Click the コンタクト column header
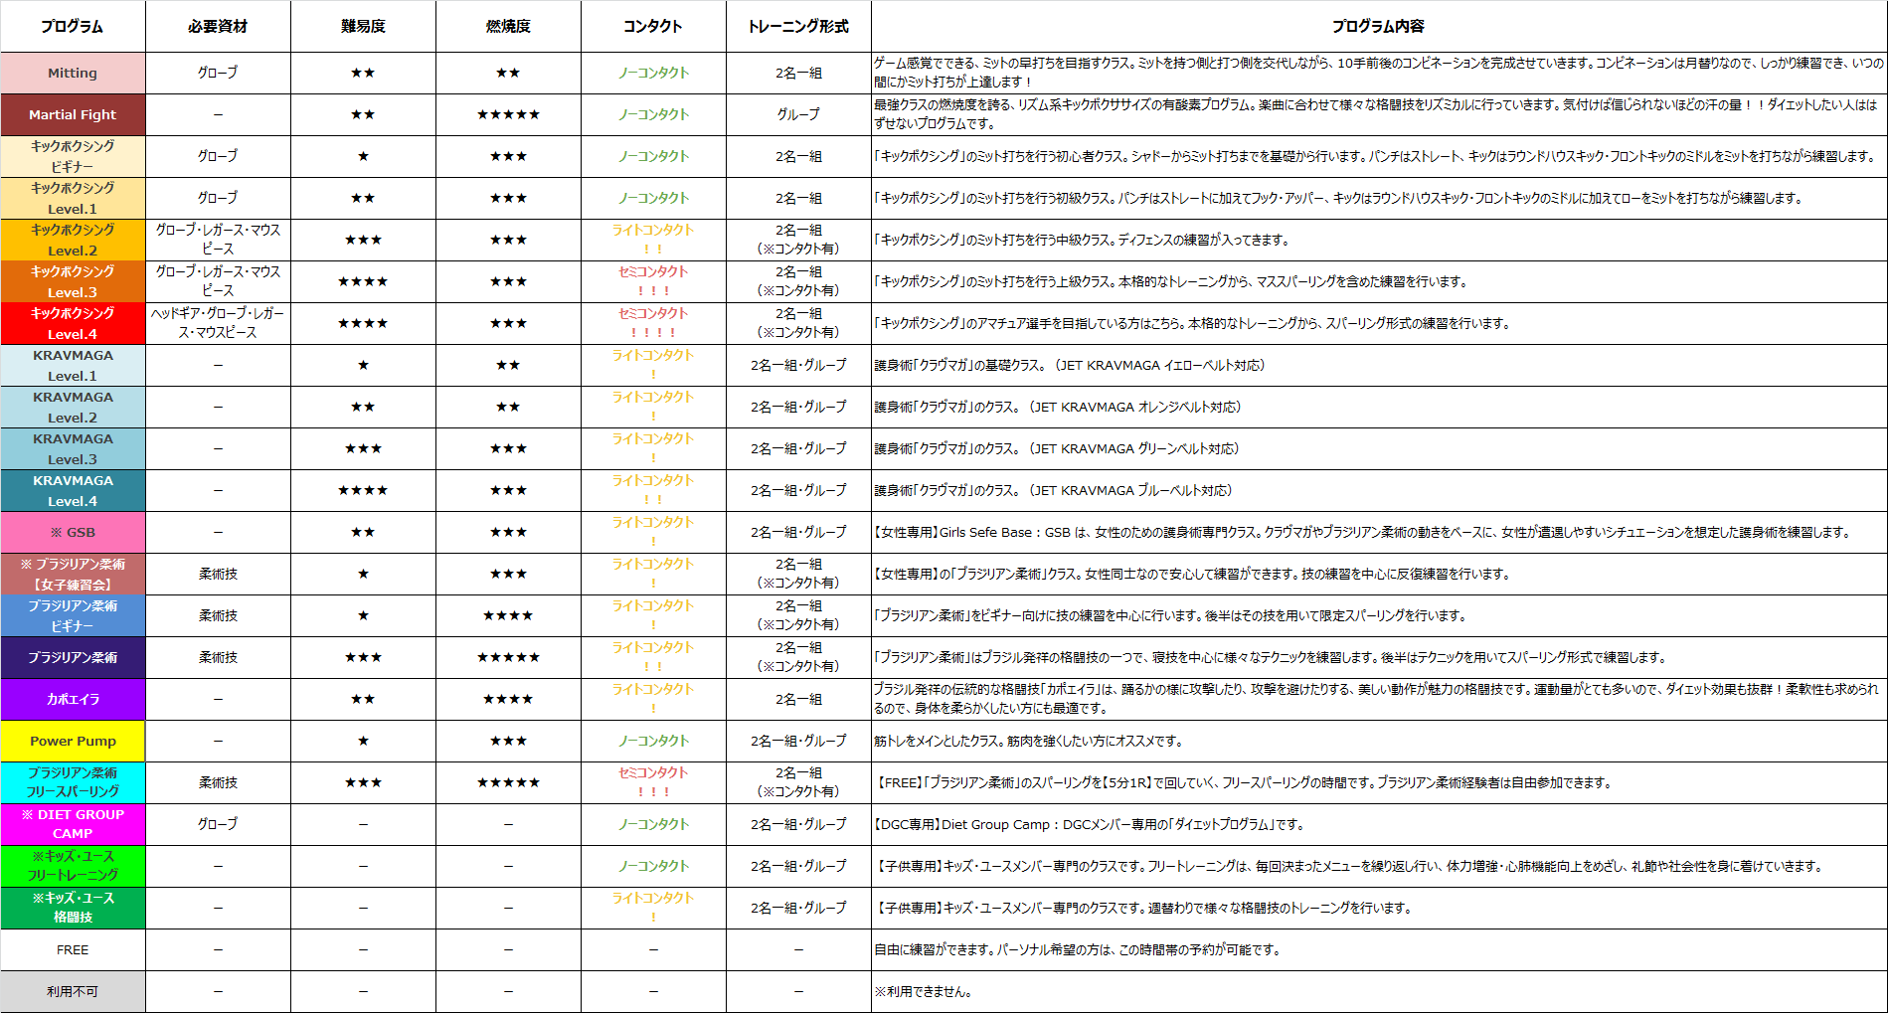 click(653, 26)
